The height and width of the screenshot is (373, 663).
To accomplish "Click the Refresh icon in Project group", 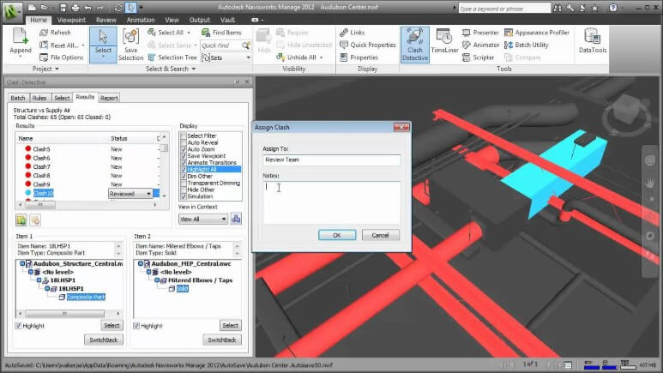I will tap(44, 33).
